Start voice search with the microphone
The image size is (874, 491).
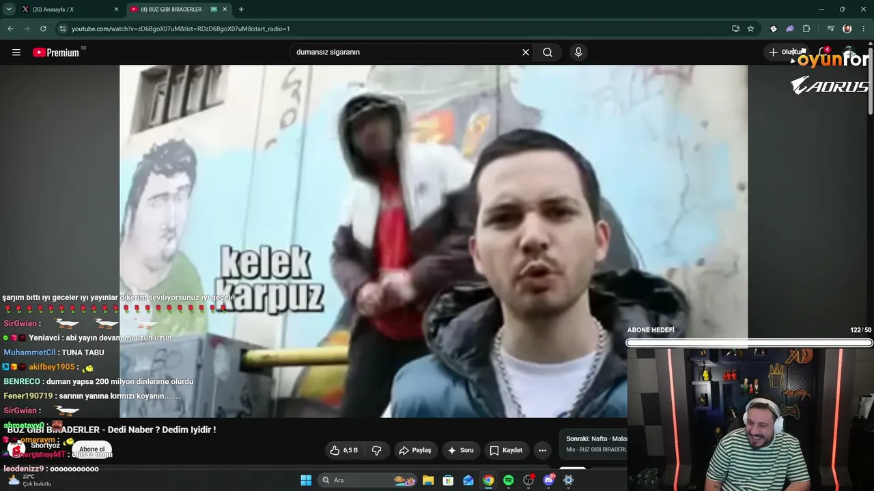coord(578,53)
